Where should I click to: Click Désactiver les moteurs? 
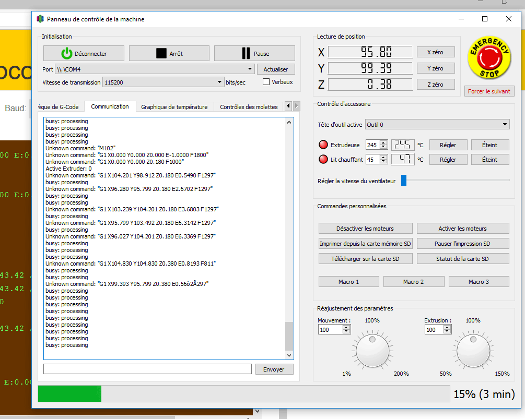[x=365, y=229]
